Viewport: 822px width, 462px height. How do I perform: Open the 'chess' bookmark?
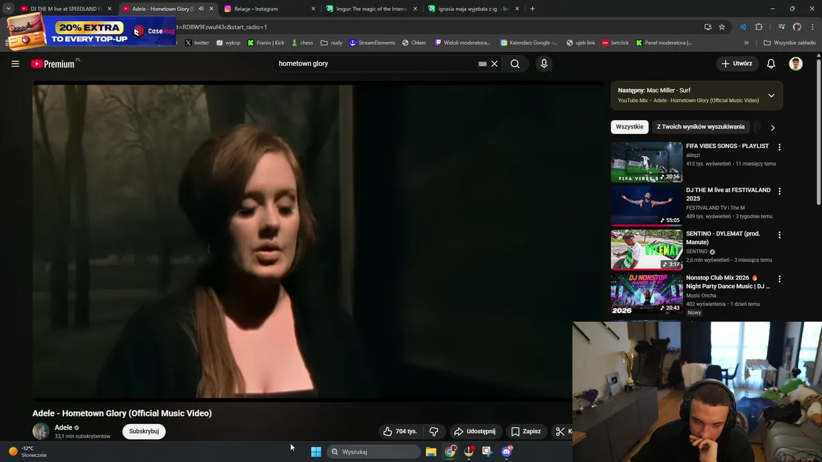pyautogui.click(x=302, y=43)
